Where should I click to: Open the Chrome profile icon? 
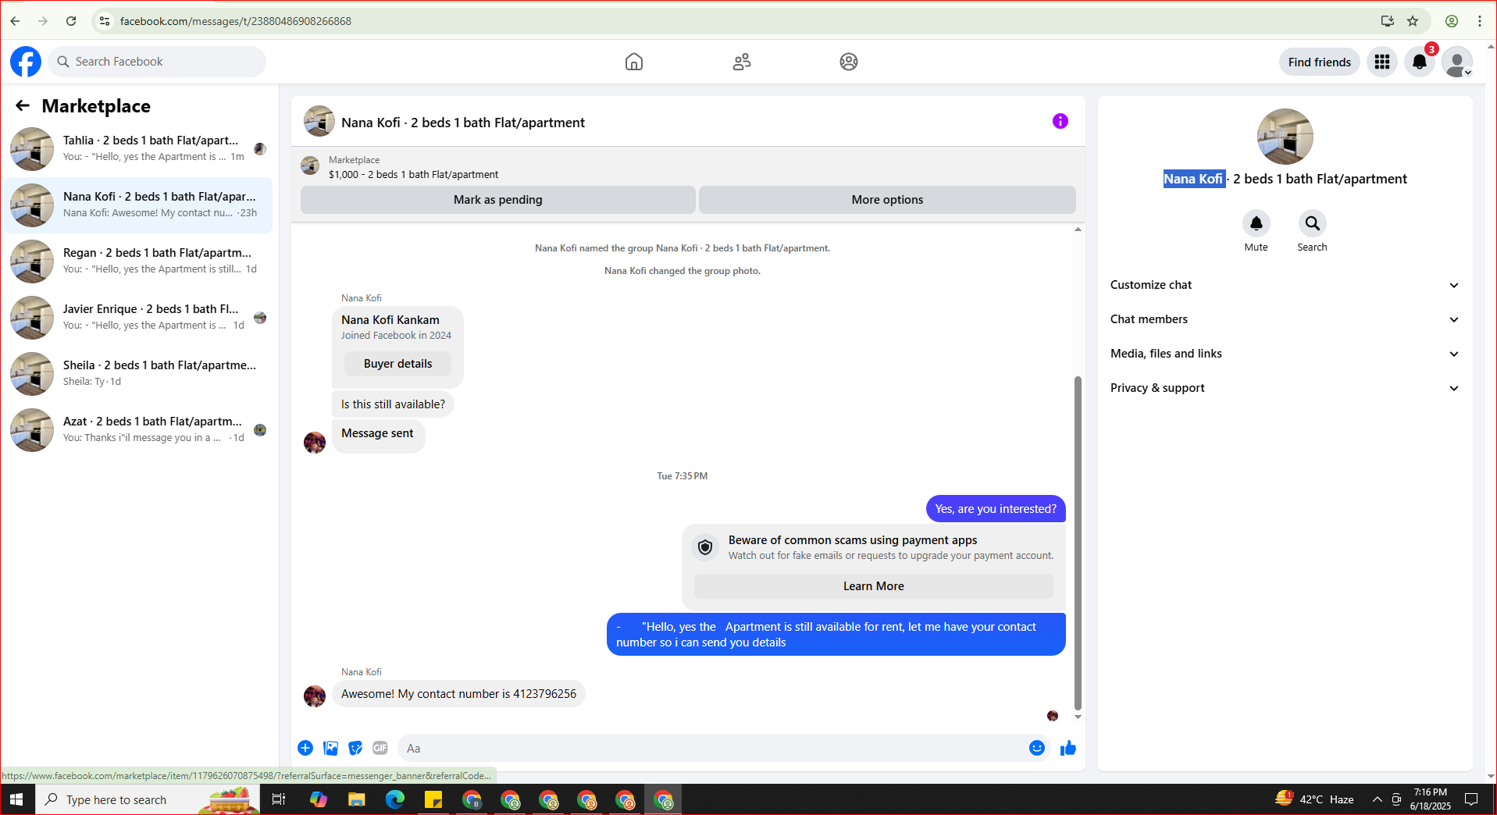(1452, 21)
